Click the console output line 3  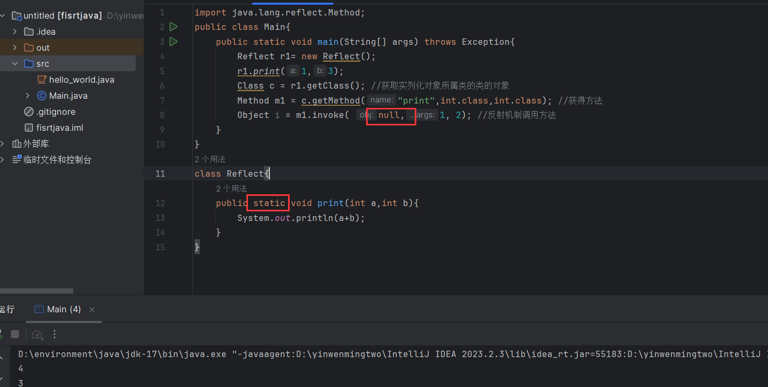[21, 382]
